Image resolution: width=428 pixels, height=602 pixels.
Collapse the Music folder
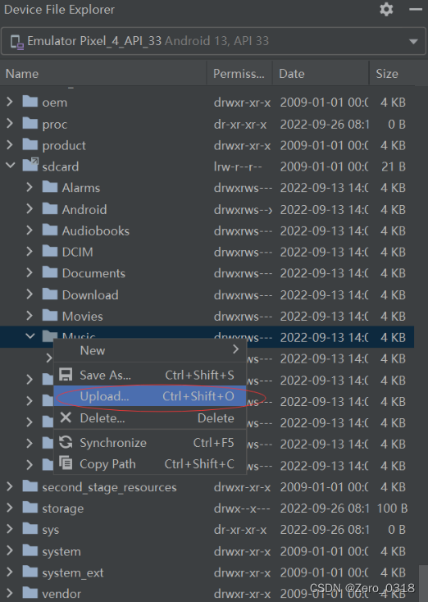pyautogui.click(x=30, y=336)
